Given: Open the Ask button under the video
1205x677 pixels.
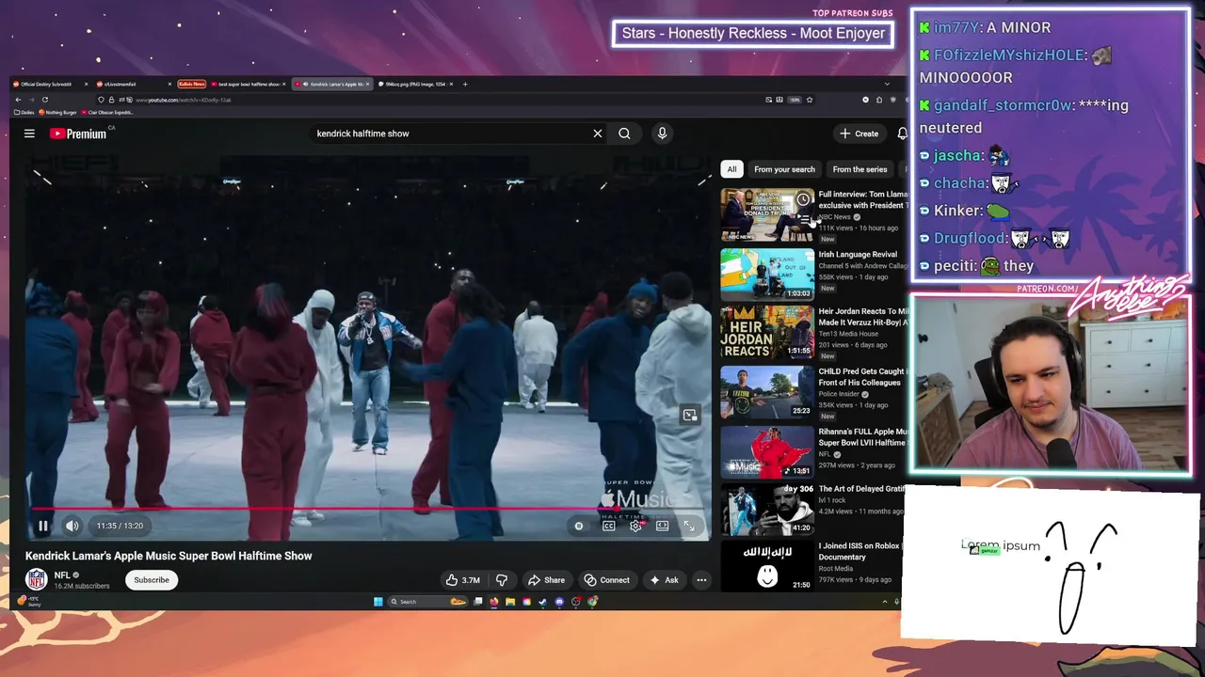Looking at the screenshot, I should (664, 580).
